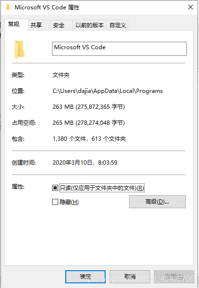Image resolution: width=199 pixels, height=288 pixels.
Task: Cancel with the 取消 button
Action: click(130, 277)
